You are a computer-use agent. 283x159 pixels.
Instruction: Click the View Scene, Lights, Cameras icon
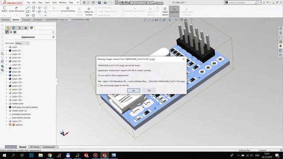(15, 32)
